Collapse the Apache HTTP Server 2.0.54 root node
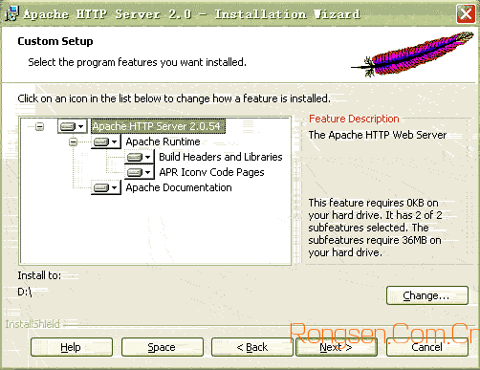The width and height of the screenshot is (480, 370). coord(39,126)
